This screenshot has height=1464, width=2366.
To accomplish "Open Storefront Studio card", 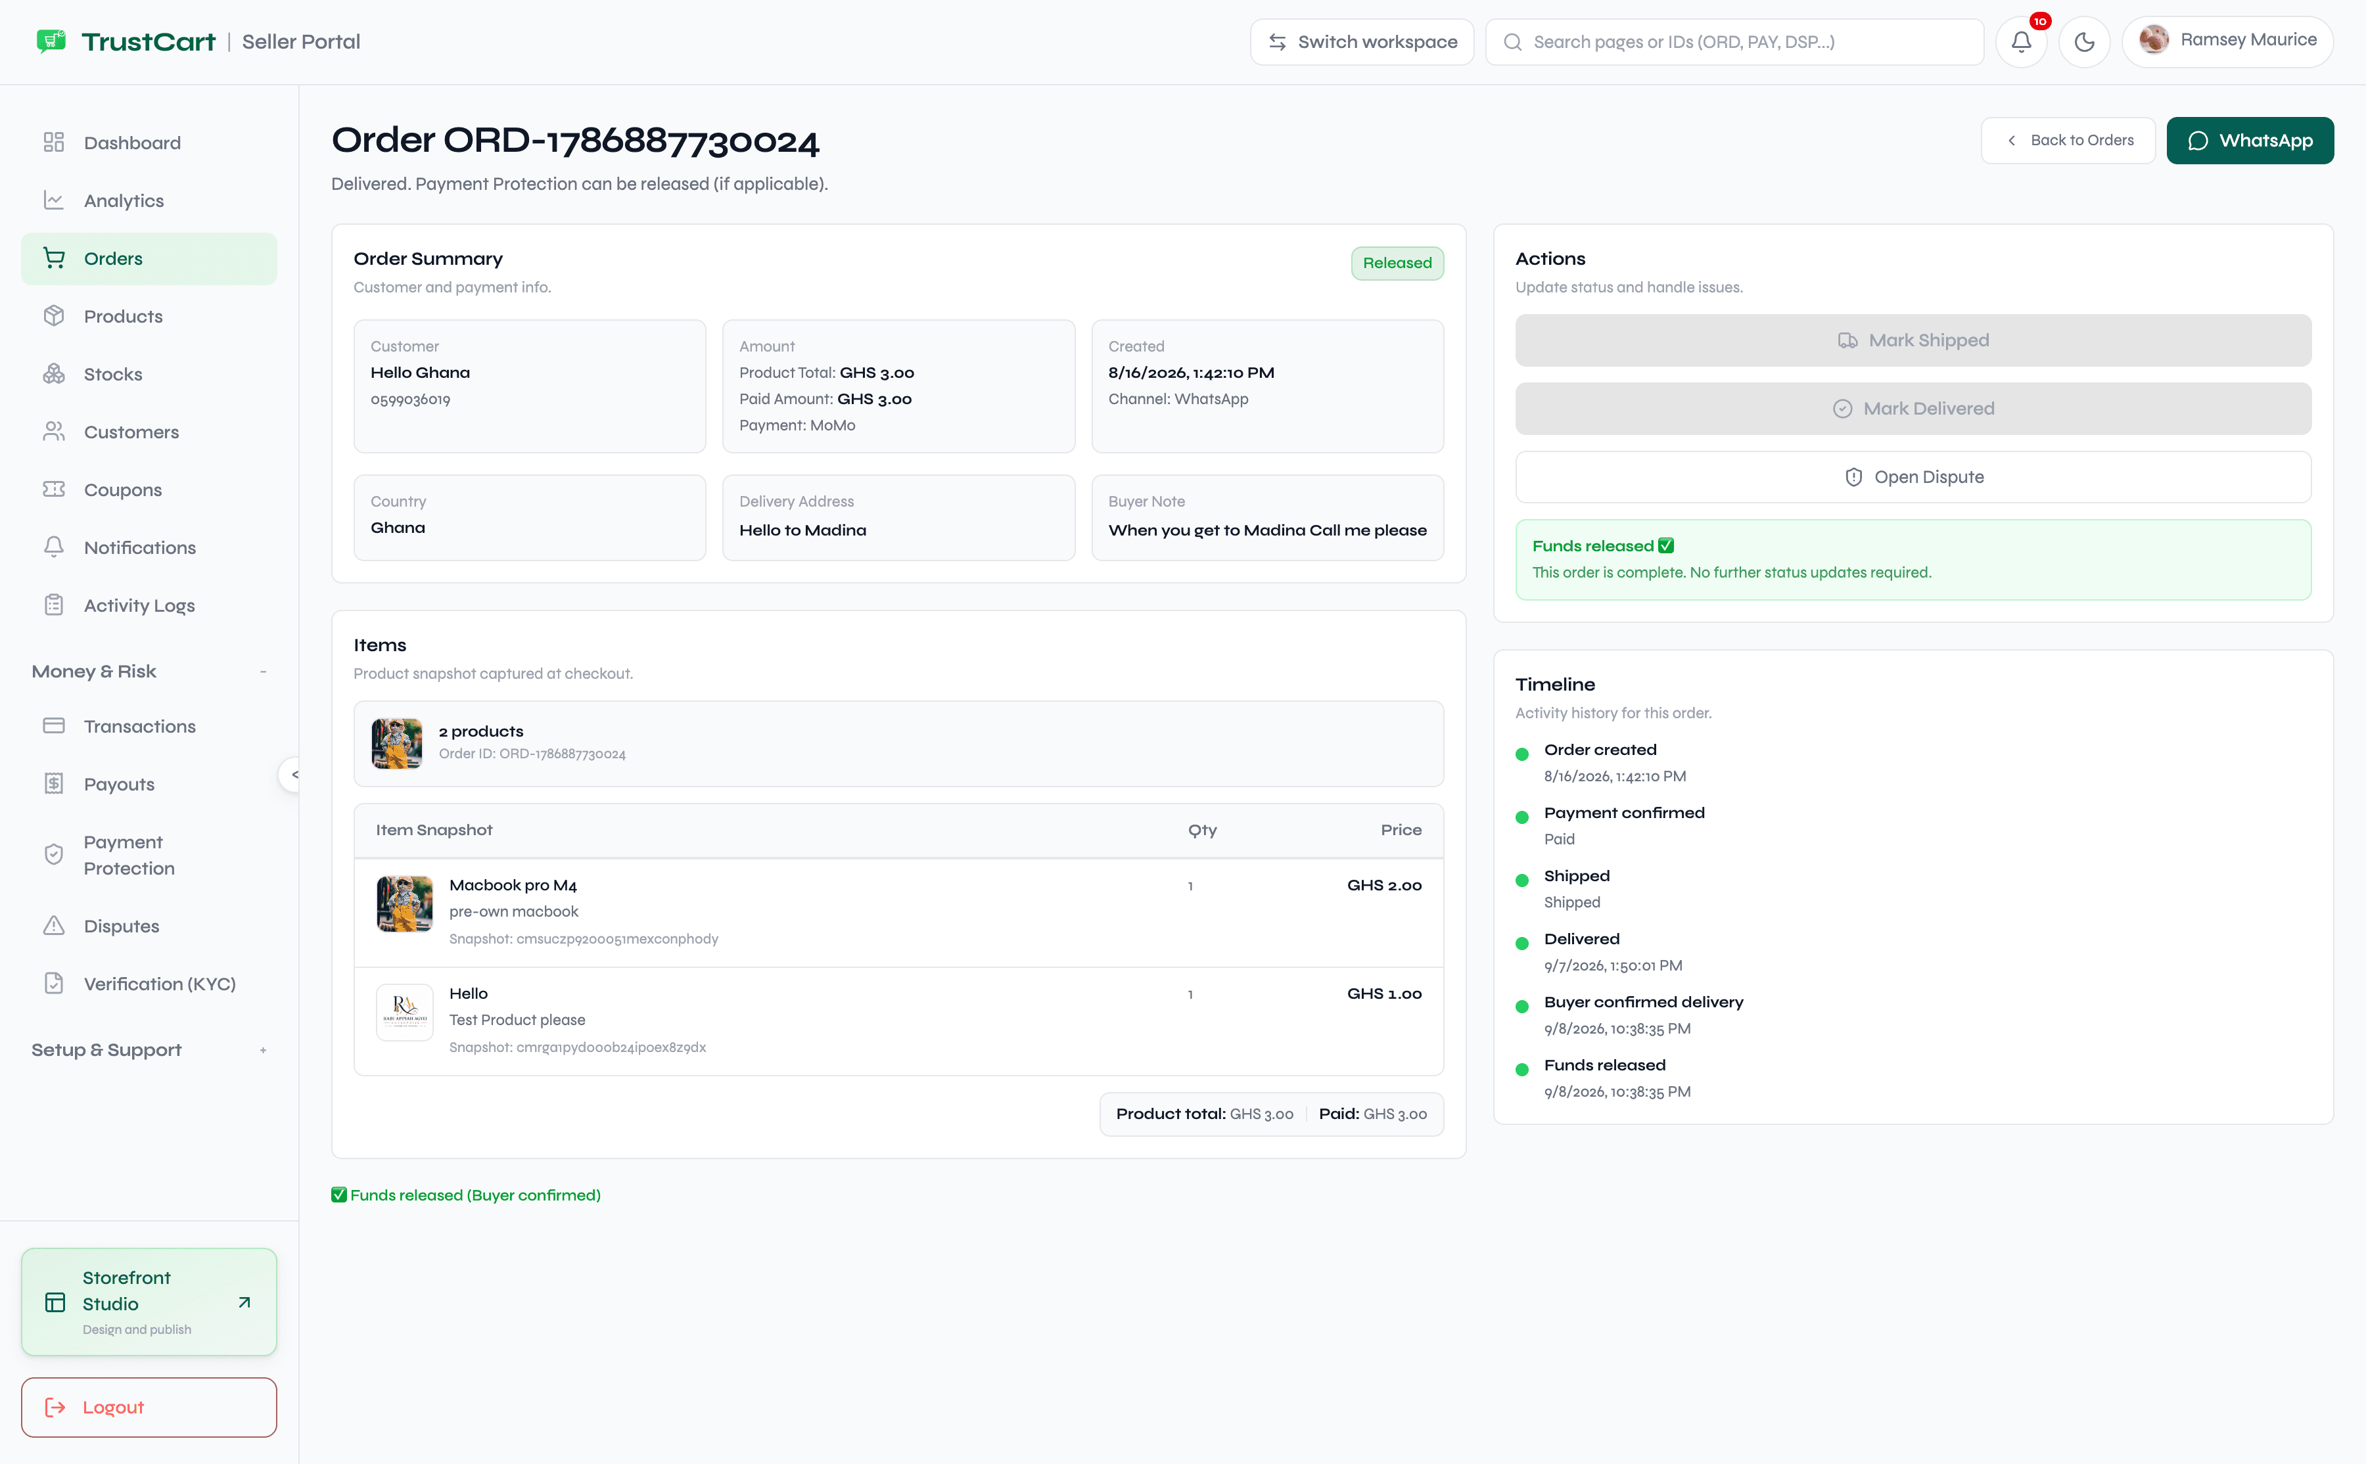I will click(149, 1301).
